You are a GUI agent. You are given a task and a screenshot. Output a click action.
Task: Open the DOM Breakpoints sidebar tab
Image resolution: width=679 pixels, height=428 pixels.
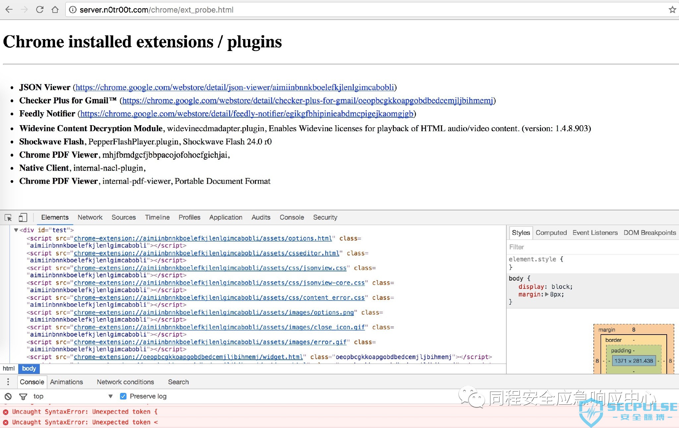pos(650,233)
